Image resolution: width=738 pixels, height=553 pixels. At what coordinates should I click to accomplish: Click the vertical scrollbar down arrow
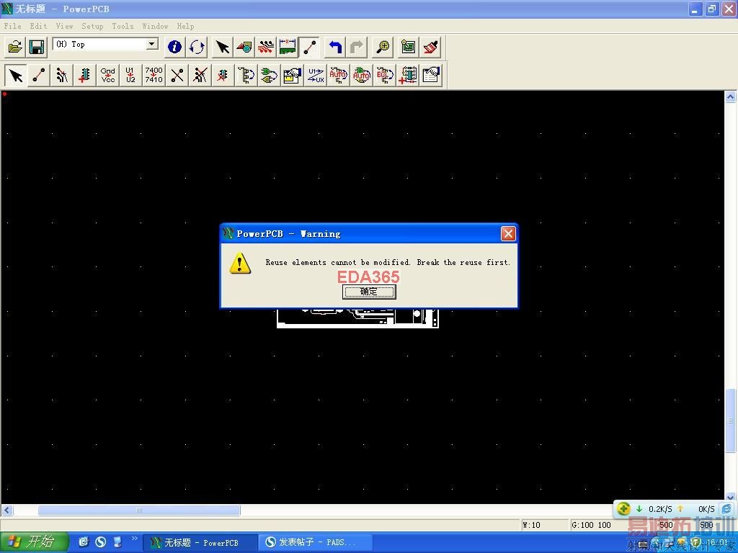[x=731, y=496]
